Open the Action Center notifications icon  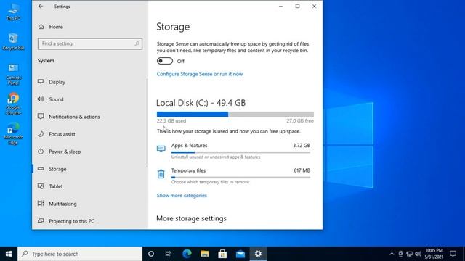[453, 254]
